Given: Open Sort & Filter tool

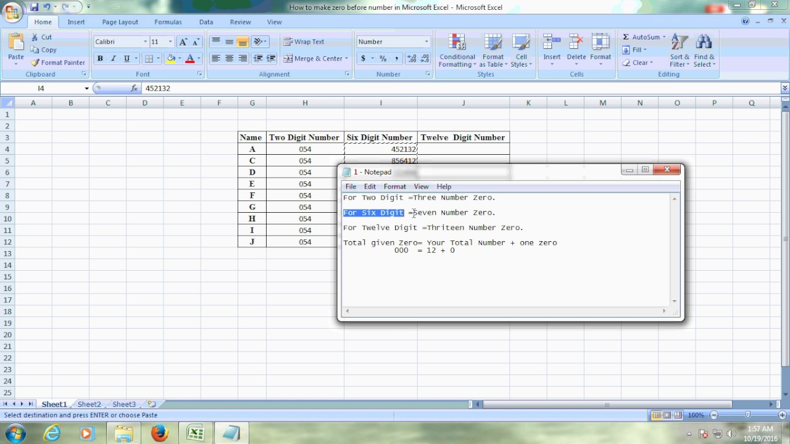Looking at the screenshot, I should coord(680,51).
